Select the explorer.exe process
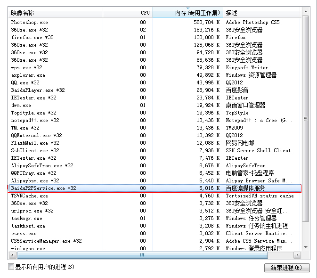 click(28, 75)
